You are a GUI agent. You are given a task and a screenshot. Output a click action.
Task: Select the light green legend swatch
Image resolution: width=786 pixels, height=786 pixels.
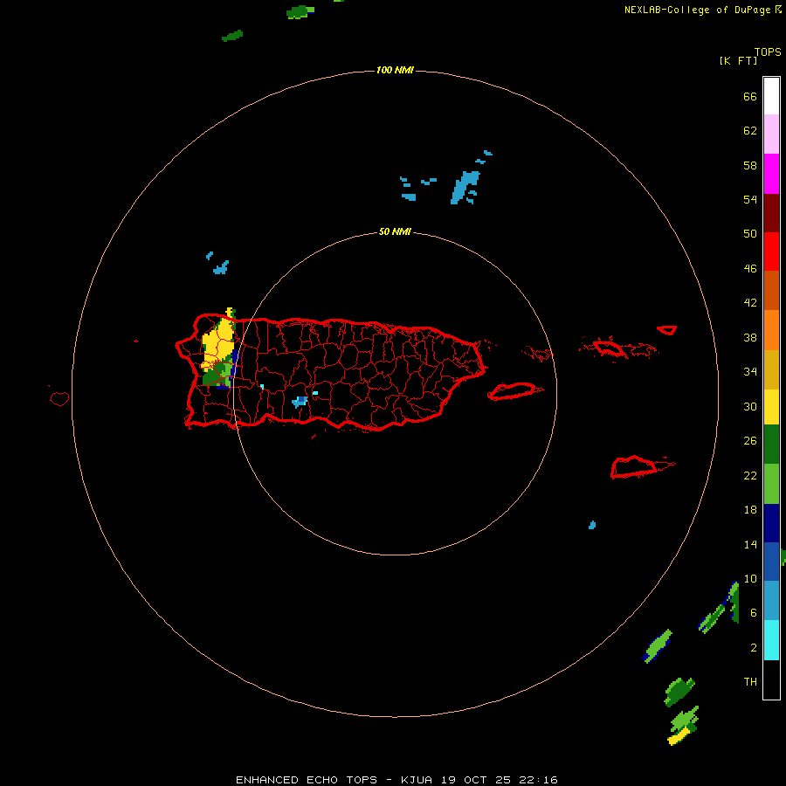click(771, 484)
